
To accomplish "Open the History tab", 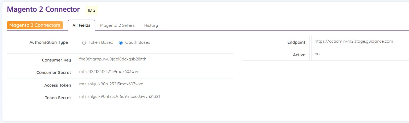I will click(x=151, y=25).
